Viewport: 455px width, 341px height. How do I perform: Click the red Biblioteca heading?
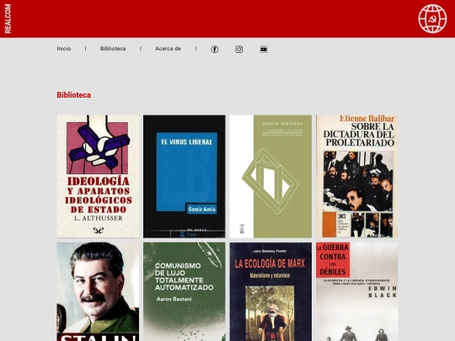[73, 95]
